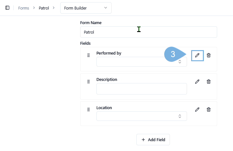Edit the Description field

tap(197, 82)
